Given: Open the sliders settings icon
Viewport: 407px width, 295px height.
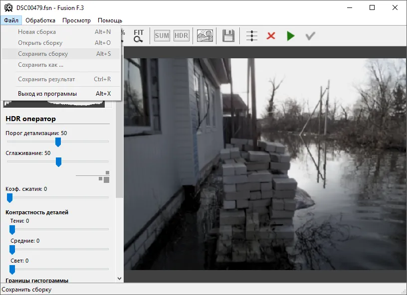Looking at the screenshot, I should coord(252,36).
